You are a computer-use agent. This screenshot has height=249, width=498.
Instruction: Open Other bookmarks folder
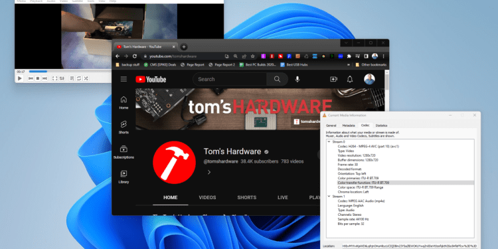371,65
